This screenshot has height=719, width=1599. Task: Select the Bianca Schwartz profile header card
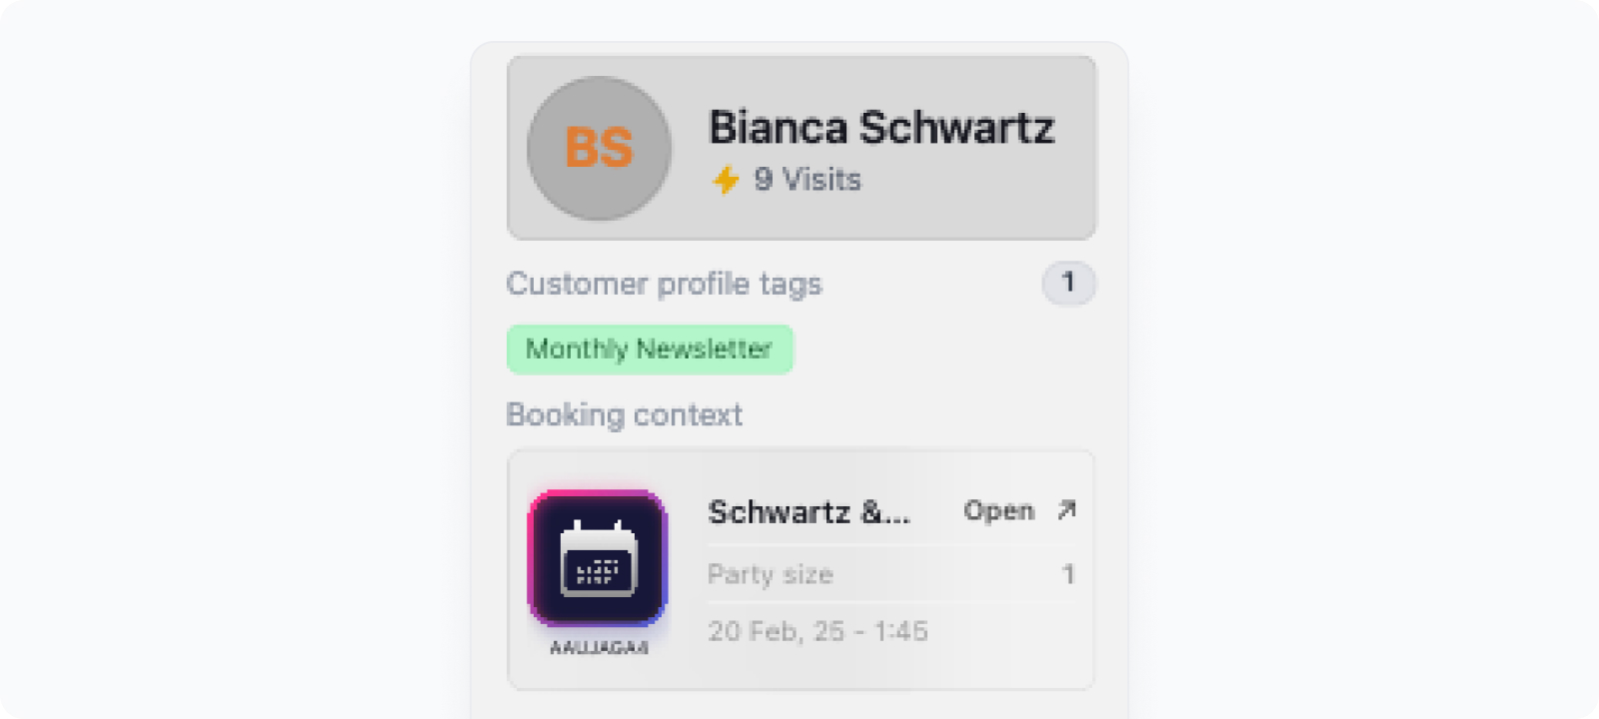(x=801, y=148)
